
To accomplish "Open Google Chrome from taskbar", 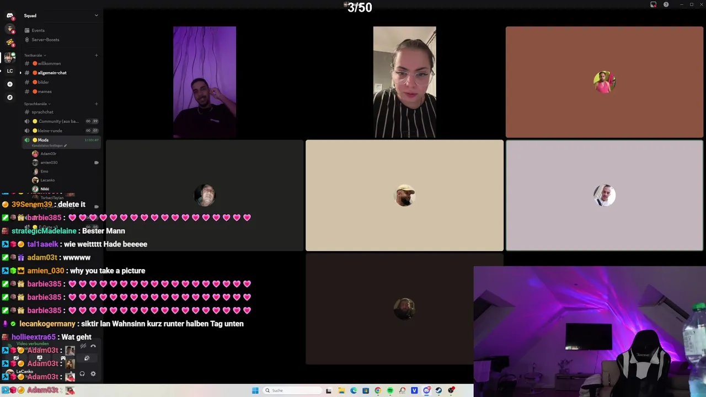I will (378, 390).
